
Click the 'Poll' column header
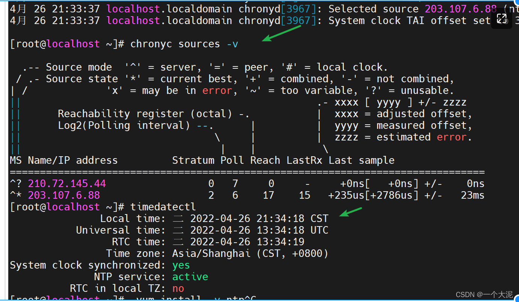coord(232,160)
